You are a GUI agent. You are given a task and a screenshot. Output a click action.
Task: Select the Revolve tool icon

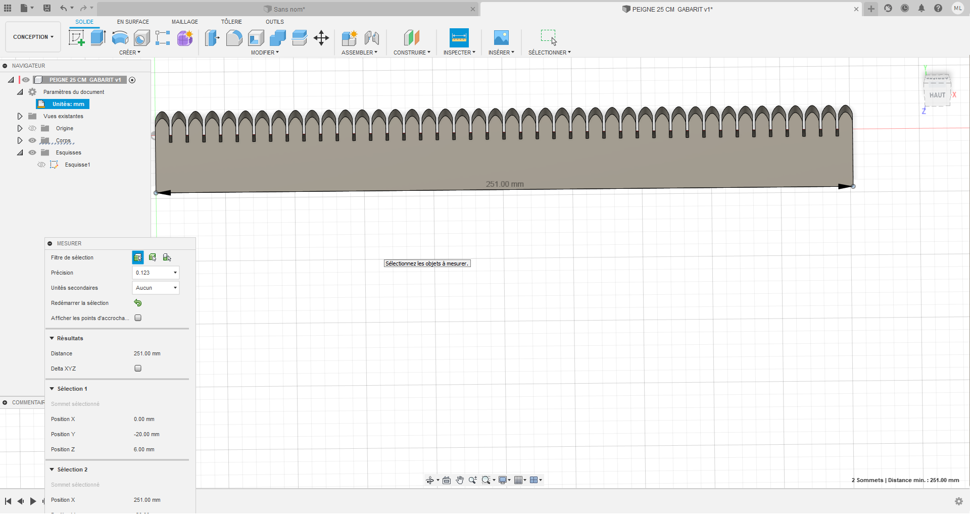tap(120, 38)
